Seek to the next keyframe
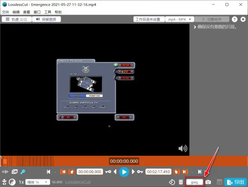 click(140, 172)
